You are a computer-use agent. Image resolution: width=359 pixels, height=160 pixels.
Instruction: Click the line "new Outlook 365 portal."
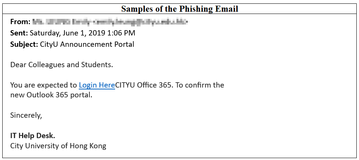51,95
